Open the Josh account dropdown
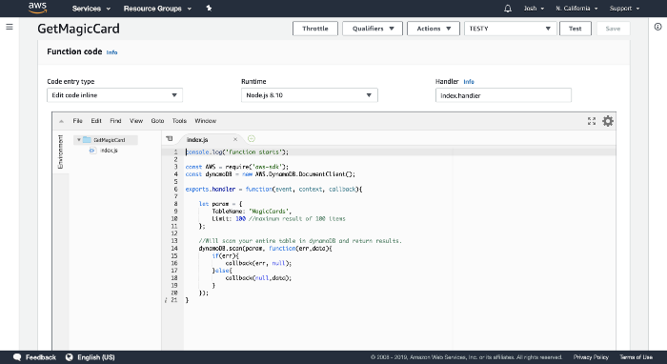Screen dimensions: 667x364 [534, 9]
